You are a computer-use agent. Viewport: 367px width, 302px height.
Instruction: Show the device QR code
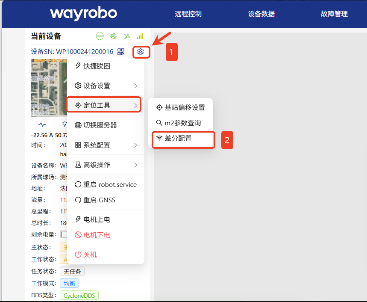121,51
